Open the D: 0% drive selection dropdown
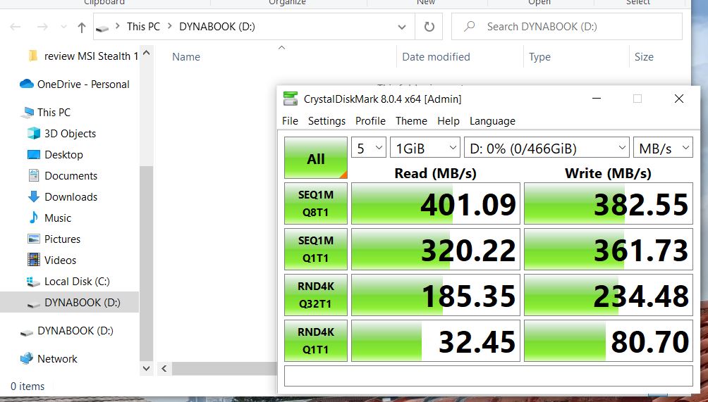Screen dimensions: 708x402 [547, 148]
